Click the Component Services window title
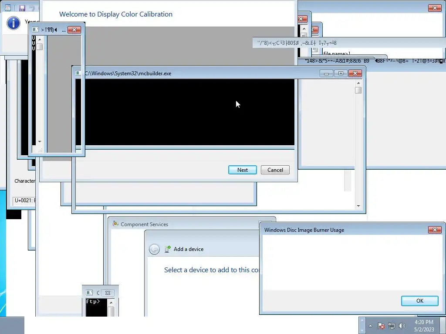The image size is (446, 334). [x=144, y=224]
